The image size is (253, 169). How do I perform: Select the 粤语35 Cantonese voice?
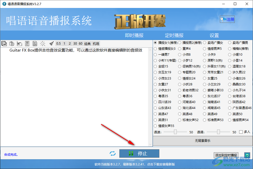pos(155,96)
